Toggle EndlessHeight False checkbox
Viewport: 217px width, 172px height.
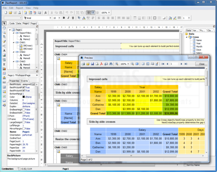24,109
